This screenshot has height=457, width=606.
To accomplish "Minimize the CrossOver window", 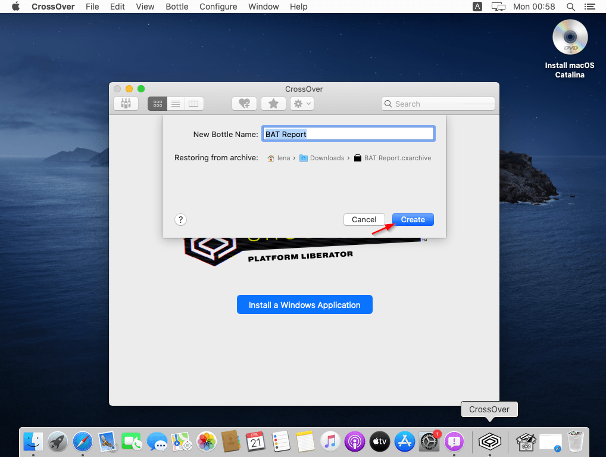I will coord(129,89).
